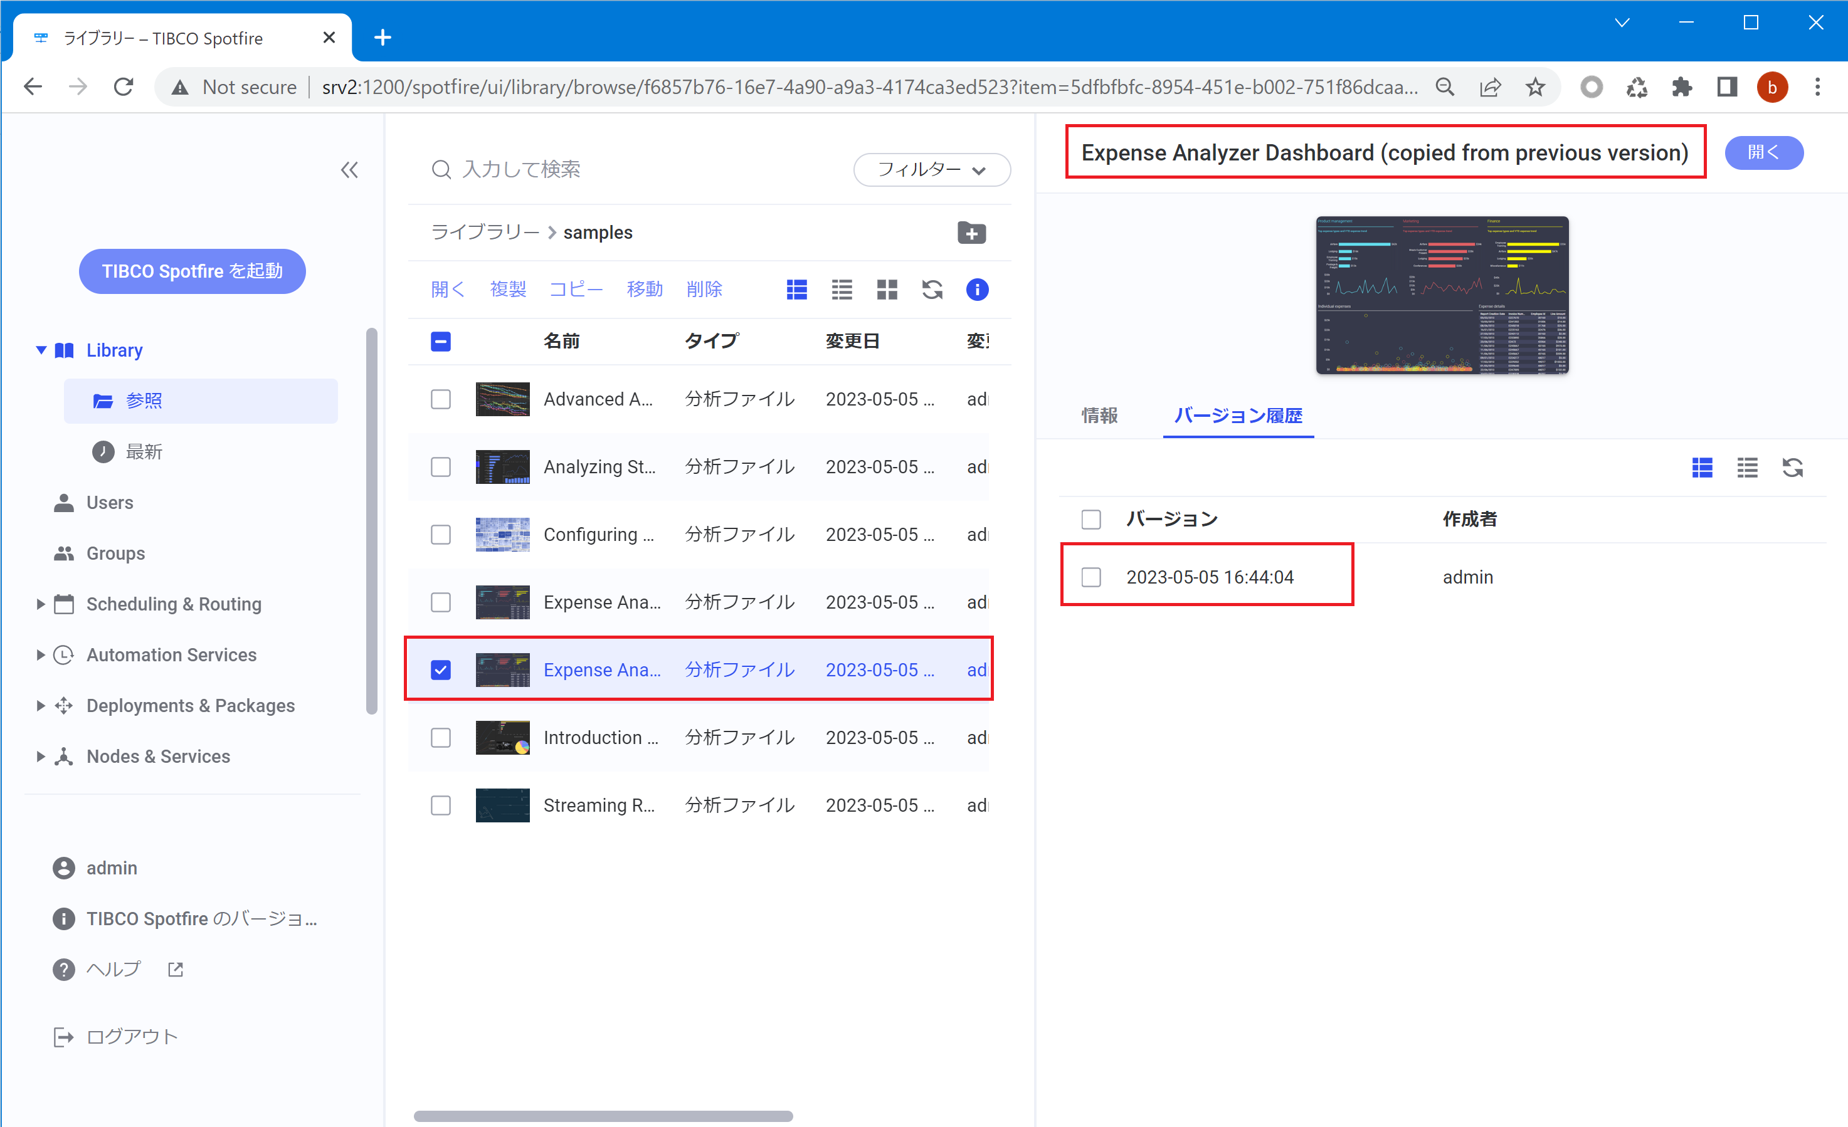Collapse the Library tree node
Screen dimensions: 1848x1127
[41, 350]
